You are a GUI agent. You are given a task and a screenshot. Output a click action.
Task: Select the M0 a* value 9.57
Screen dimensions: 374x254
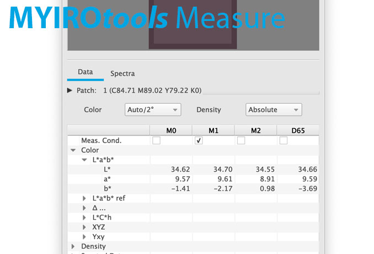click(x=183, y=179)
